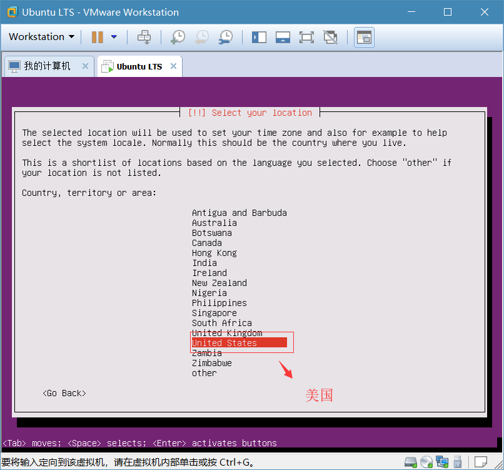The image size is (504, 470).
Task: Click the hard disk status icon
Action: pos(411,462)
